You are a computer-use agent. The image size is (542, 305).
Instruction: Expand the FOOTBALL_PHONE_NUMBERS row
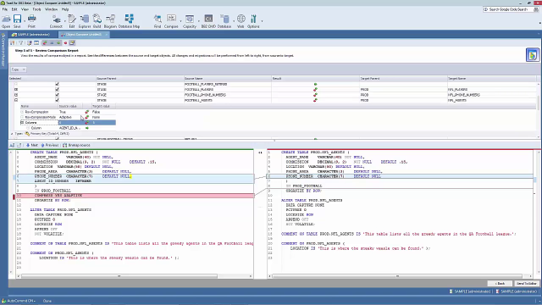(x=16, y=95)
